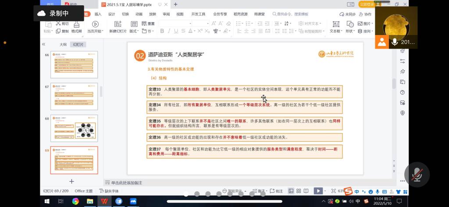449x207 pixels.
Task: Click the missing fonts (缺失字体) status link
Action: (109, 191)
